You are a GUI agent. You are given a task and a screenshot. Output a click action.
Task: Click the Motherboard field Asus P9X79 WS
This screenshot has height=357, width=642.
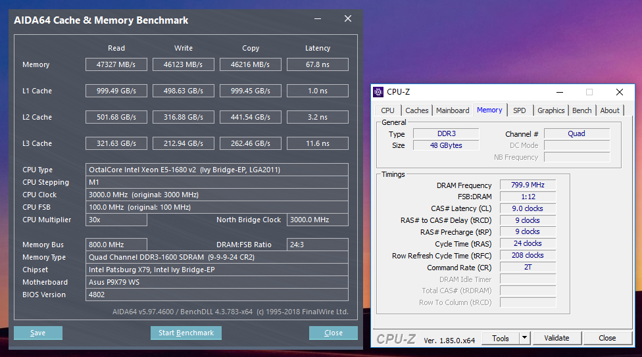pyautogui.click(x=217, y=282)
